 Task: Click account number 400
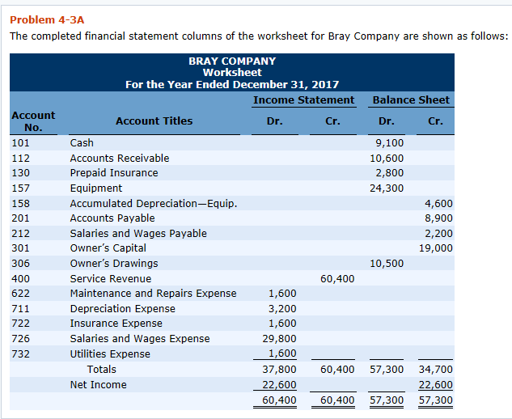20,279
